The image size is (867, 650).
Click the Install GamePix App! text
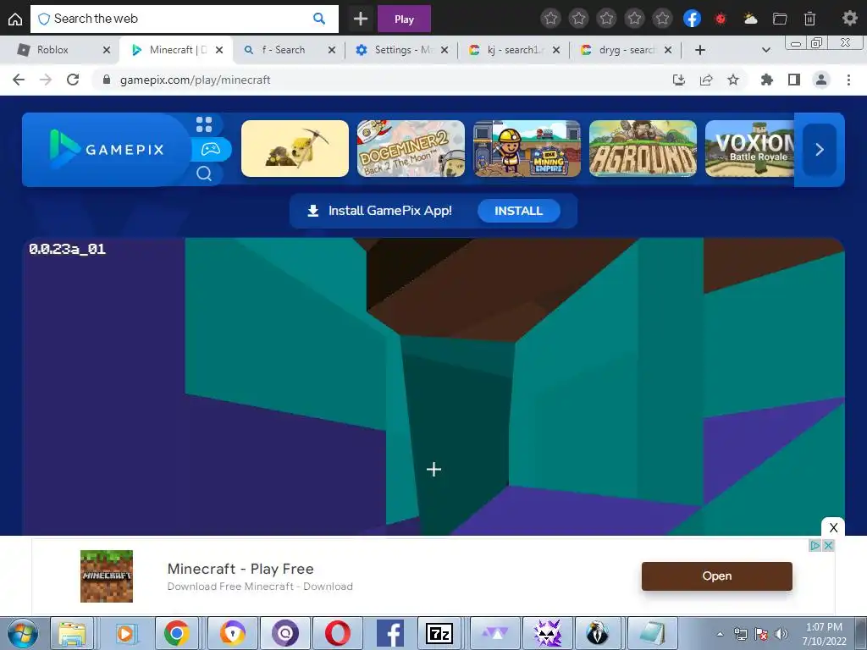tap(389, 211)
